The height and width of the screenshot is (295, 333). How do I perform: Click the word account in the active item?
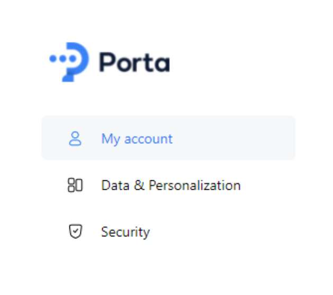pyautogui.click(x=148, y=140)
